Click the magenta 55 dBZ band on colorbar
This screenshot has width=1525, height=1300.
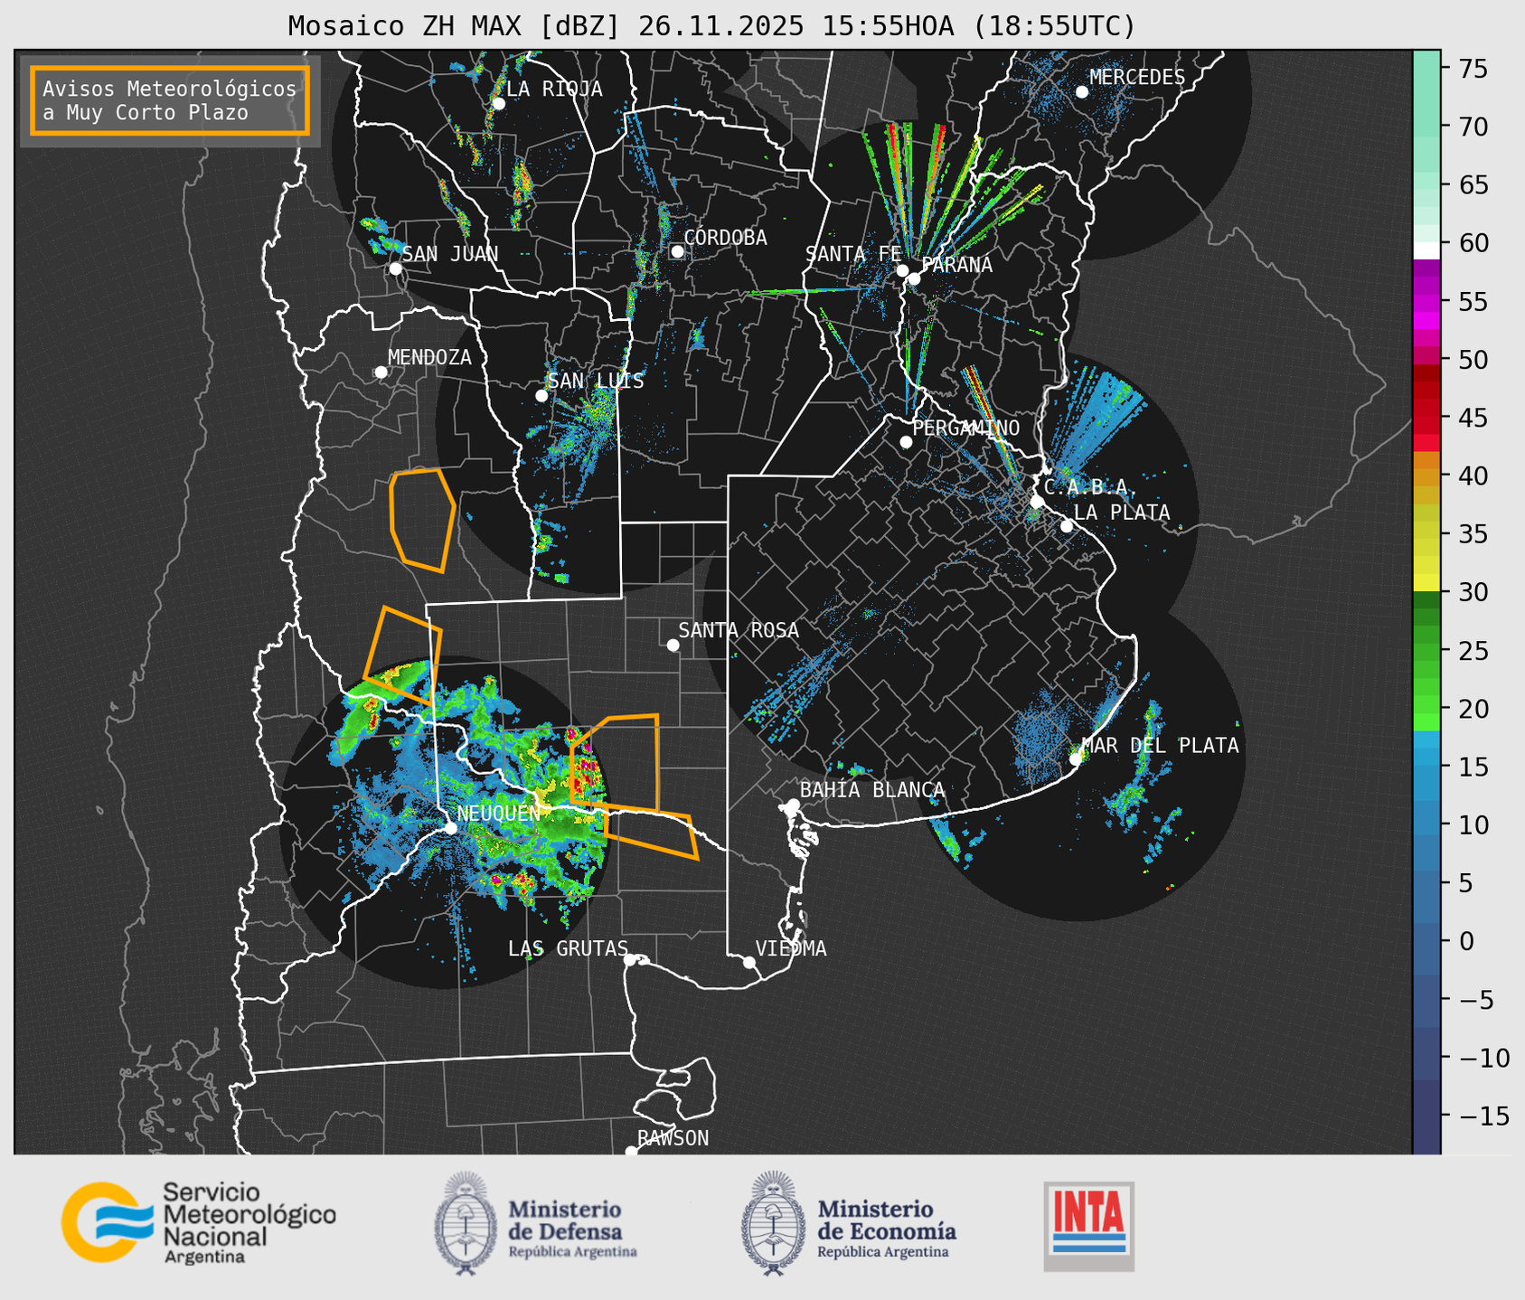(x=1426, y=304)
